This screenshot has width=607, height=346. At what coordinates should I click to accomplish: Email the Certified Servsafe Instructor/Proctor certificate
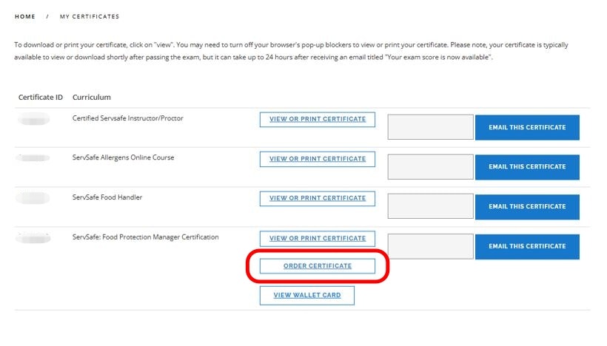point(527,127)
